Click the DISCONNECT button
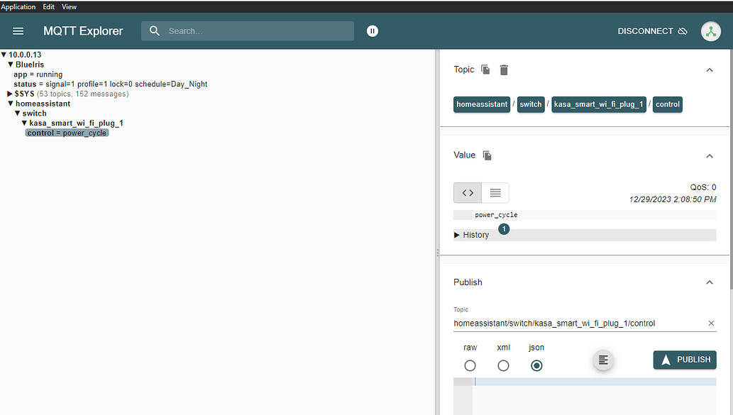The width and height of the screenshot is (733, 415). 652,31
